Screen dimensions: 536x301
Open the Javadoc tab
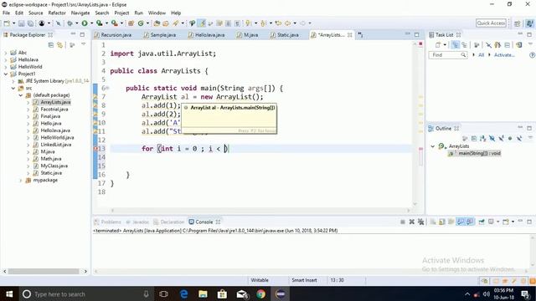[137, 222]
